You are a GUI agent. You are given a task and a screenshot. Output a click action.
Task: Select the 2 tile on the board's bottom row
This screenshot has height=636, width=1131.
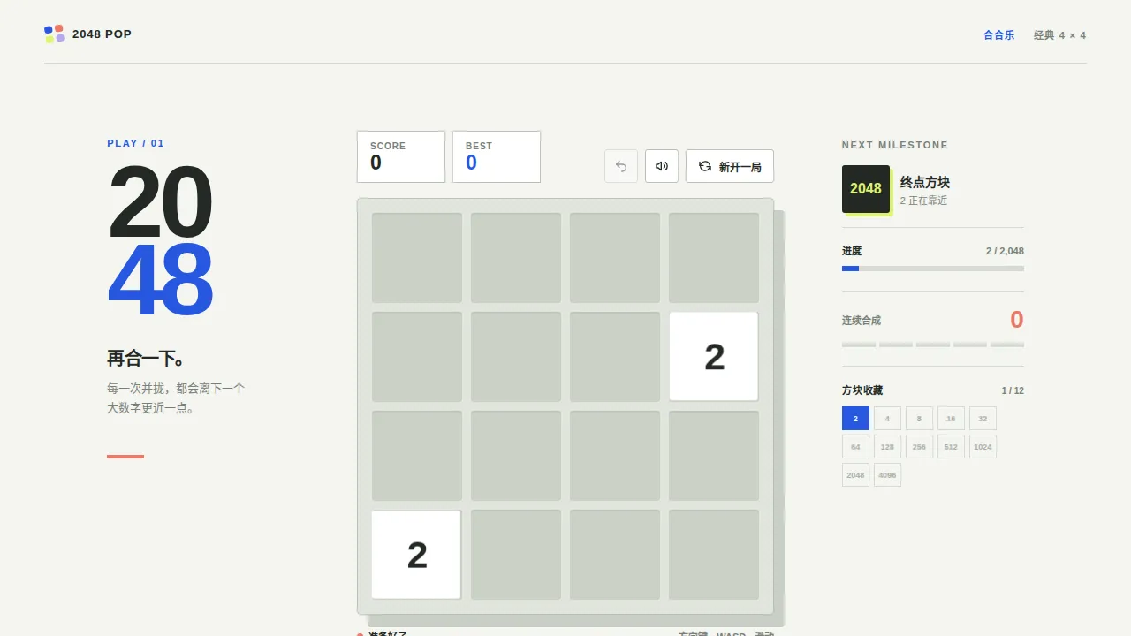(x=416, y=555)
